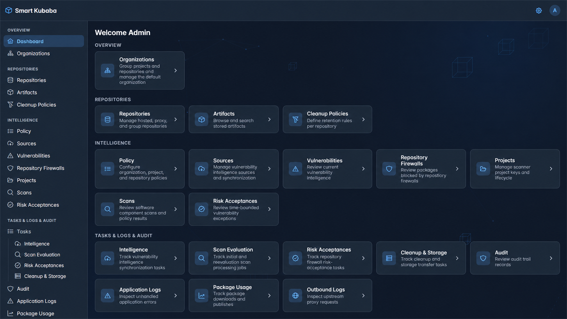Click the Scans card magnifier icon
The image size is (567, 319).
[107, 209]
